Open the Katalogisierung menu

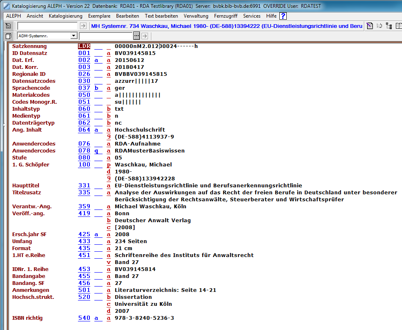tap(65, 16)
